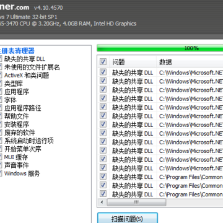Click the left arrow of horizontal scrollbar
This screenshot has width=223, height=223.
(102, 202)
